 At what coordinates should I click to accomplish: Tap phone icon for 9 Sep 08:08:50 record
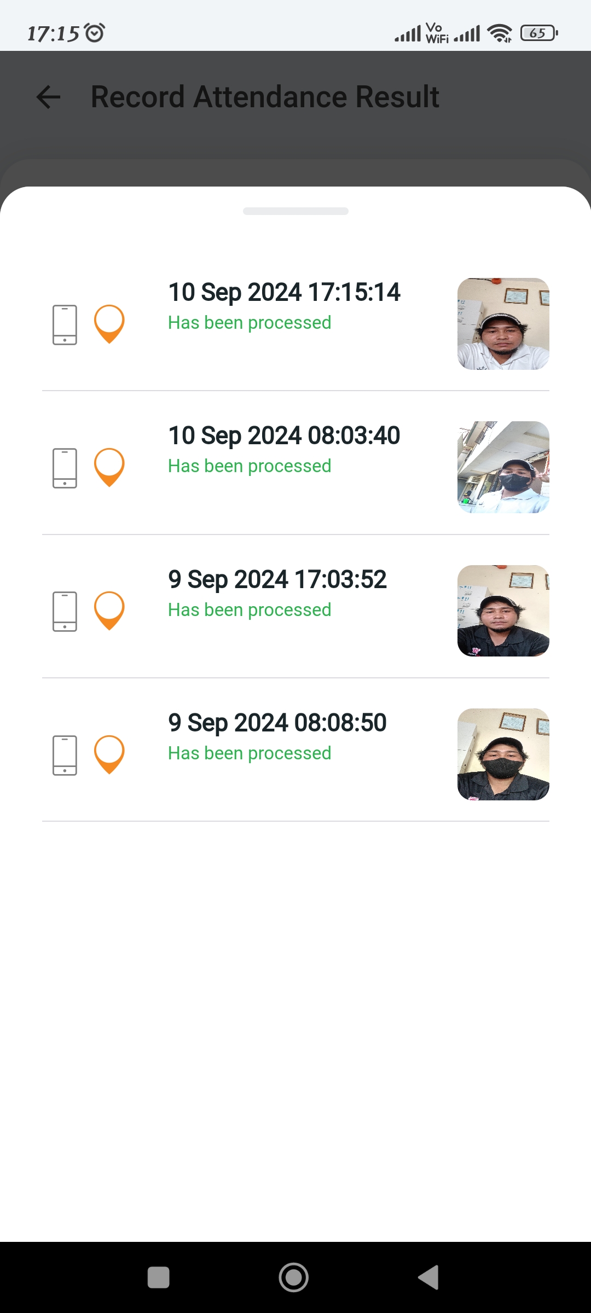pyautogui.click(x=65, y=755)
